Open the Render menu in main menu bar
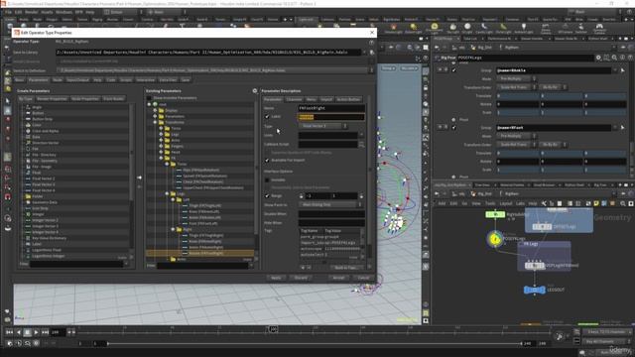 31,12
